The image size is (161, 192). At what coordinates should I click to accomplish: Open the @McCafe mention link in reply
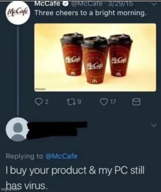coord(61,156)
